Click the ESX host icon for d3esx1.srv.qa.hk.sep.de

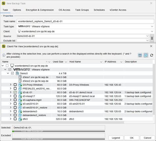[20, 77]
